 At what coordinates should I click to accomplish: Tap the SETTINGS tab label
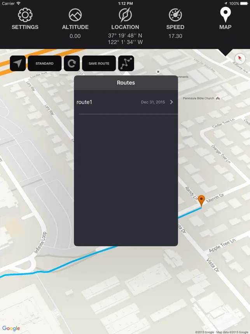[x=25, y=27]
